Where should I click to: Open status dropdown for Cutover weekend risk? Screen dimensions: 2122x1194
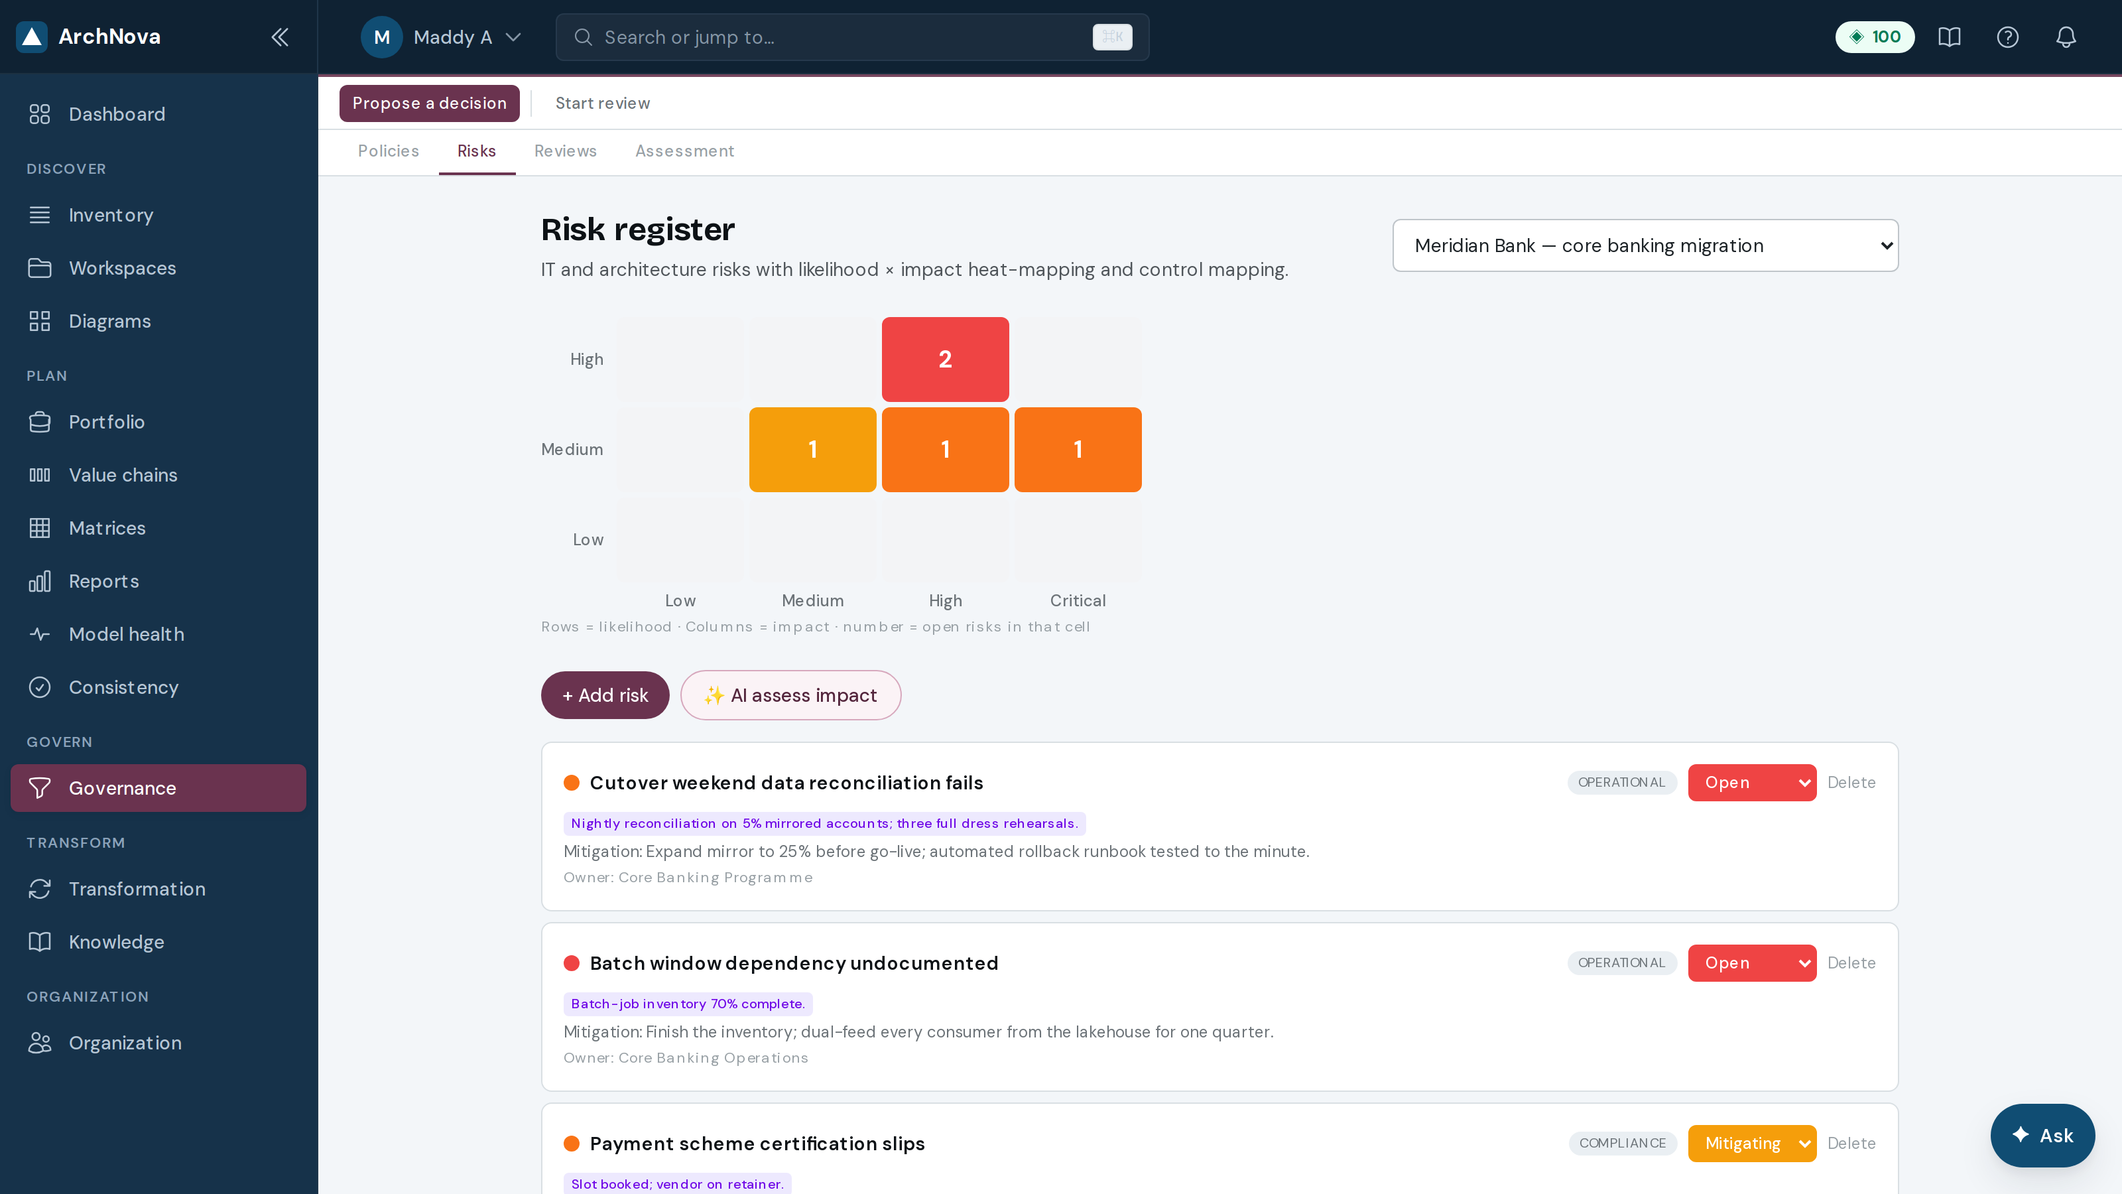pyautogui.click(x=1752, y=783)
